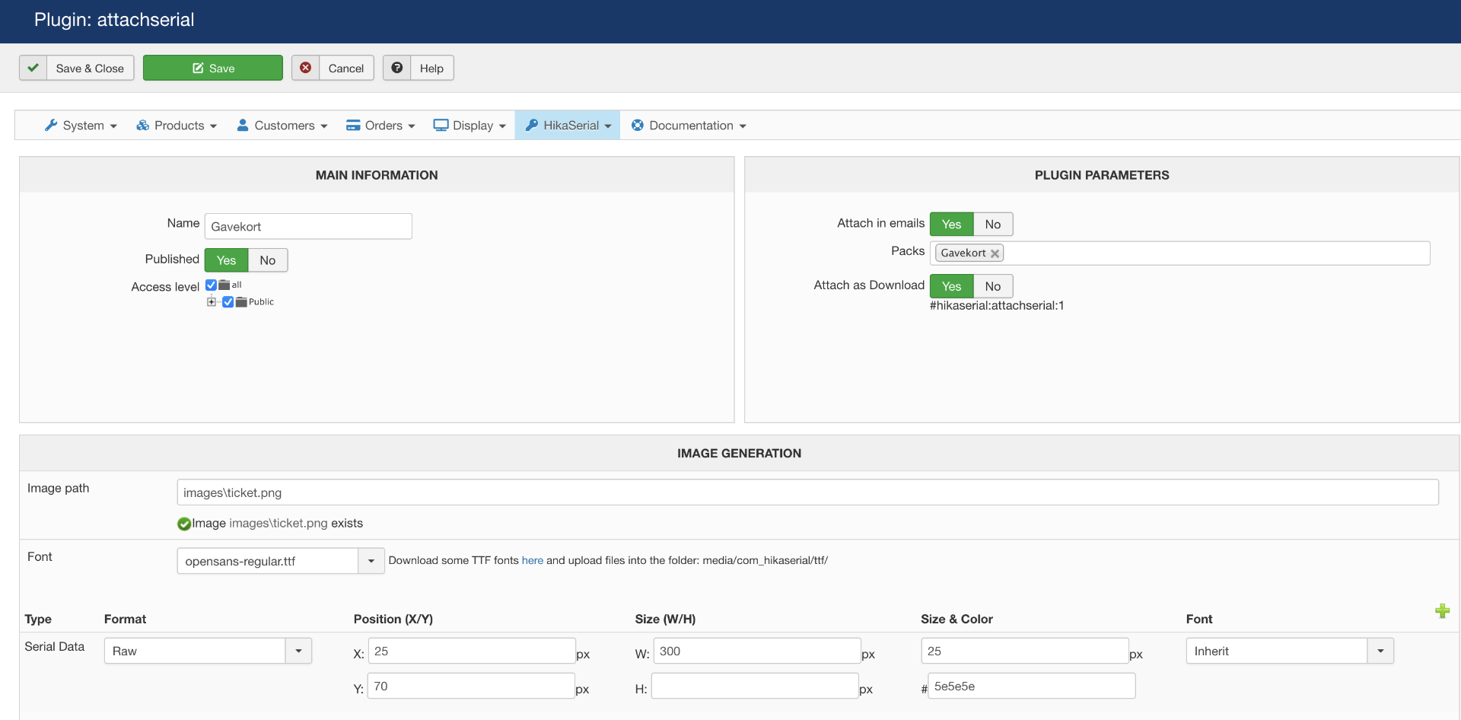
Task: Open the Documentation menu
Action: click(x=689, y=125)
